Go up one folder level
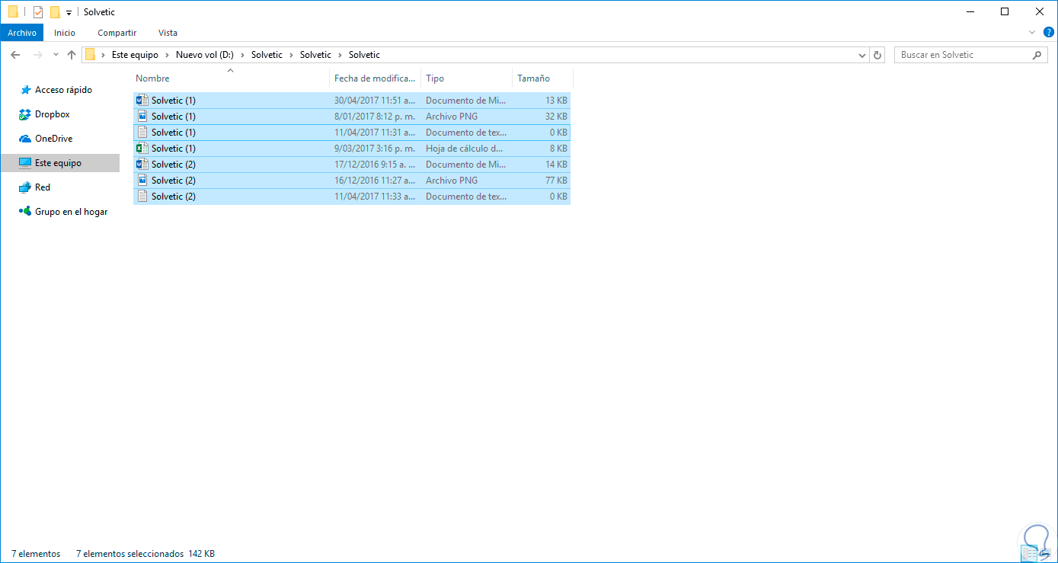This screenshot has height=563, width=1058. click(72, 55)
